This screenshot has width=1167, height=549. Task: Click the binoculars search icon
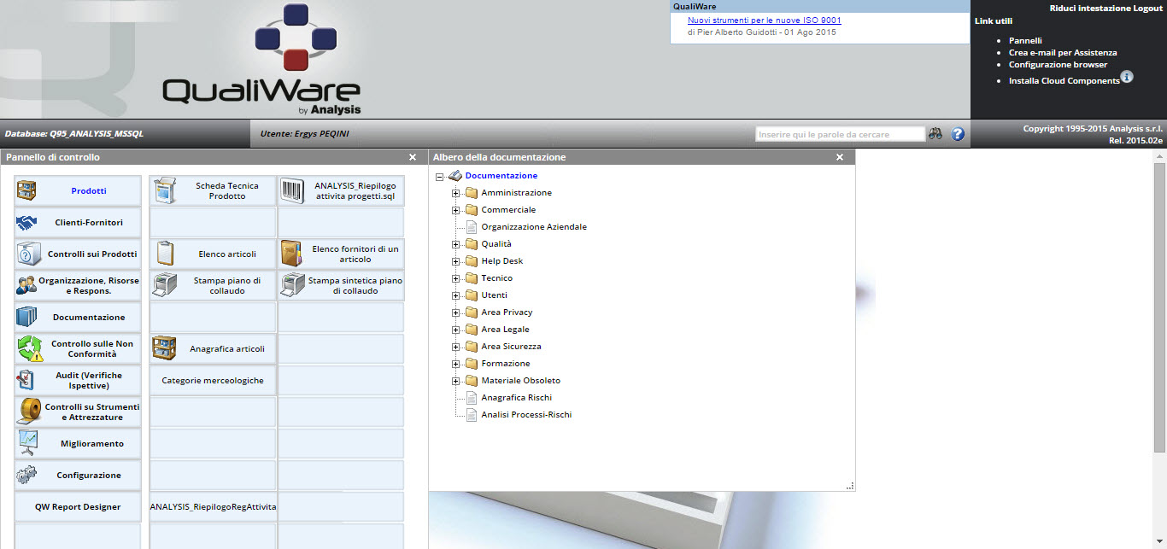pos(935,134)
